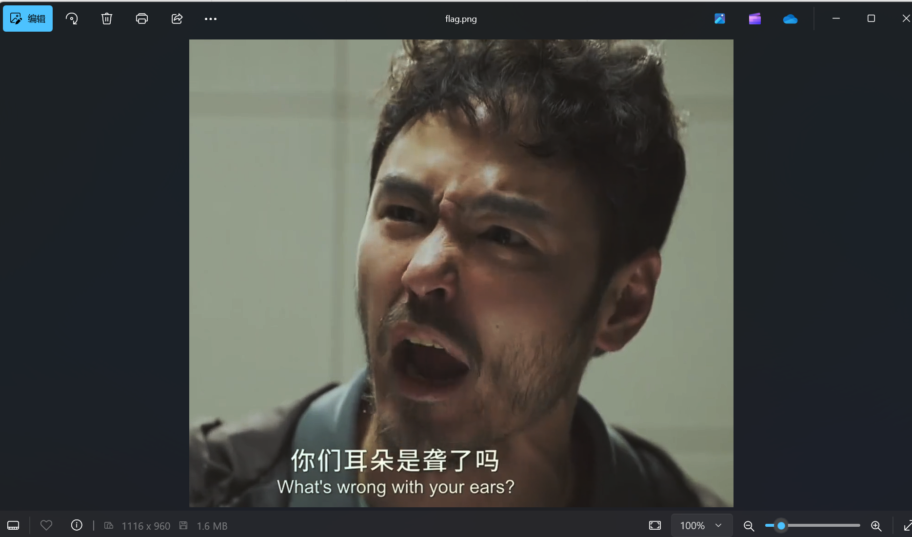Click the flag.png file name title
This screenshot has height=537, width=912.
(x=461, y=19)
